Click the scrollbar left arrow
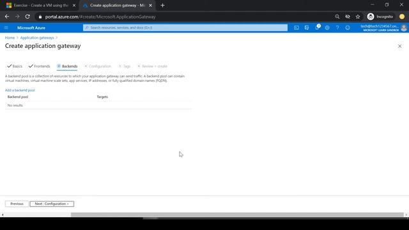 click(x=3, y=215)
